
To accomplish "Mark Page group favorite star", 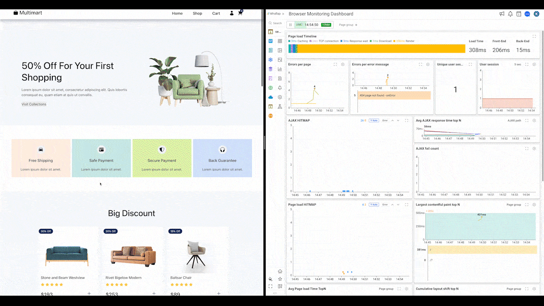I will click(356, 25).
